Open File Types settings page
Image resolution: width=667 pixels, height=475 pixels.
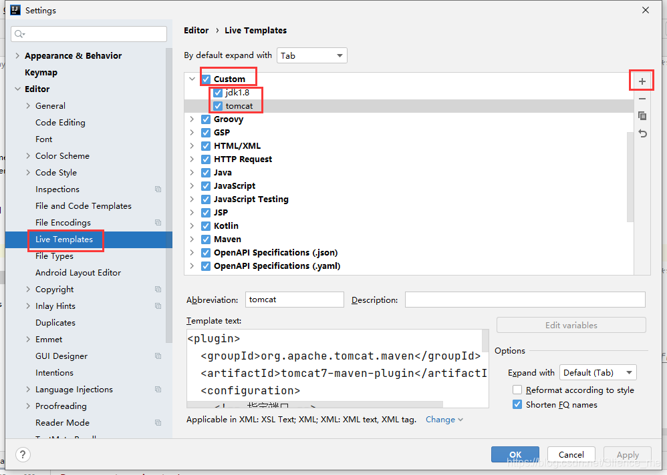54,256
